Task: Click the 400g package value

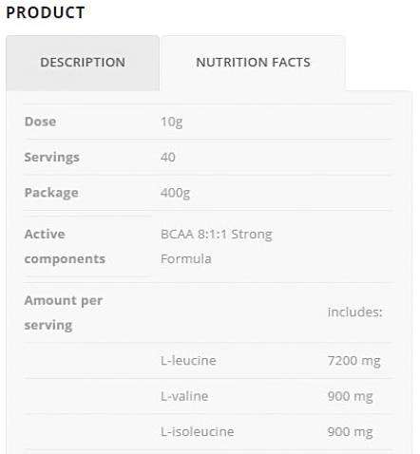Action: click(175, 193)
